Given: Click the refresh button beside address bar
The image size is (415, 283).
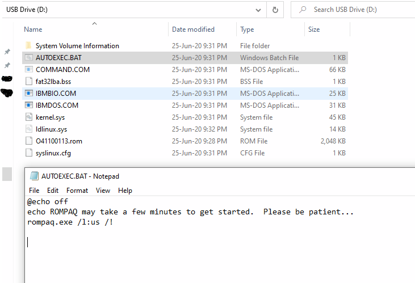Looking at the screenshot, I should coord(275,10).
